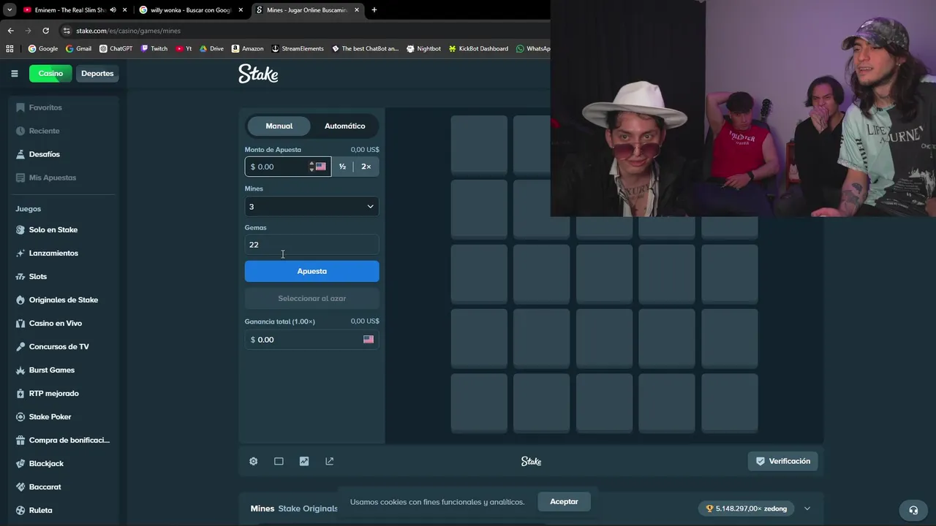Select Manual betting mode
This screenshot has width=936, height=526.
point(279,126)
